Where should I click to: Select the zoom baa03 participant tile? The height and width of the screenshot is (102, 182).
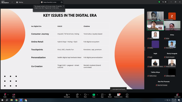(x=172, y=16)
